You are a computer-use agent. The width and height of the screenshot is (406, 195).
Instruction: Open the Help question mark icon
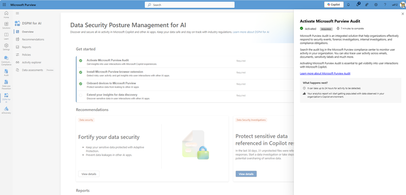(x=385, y=4)
